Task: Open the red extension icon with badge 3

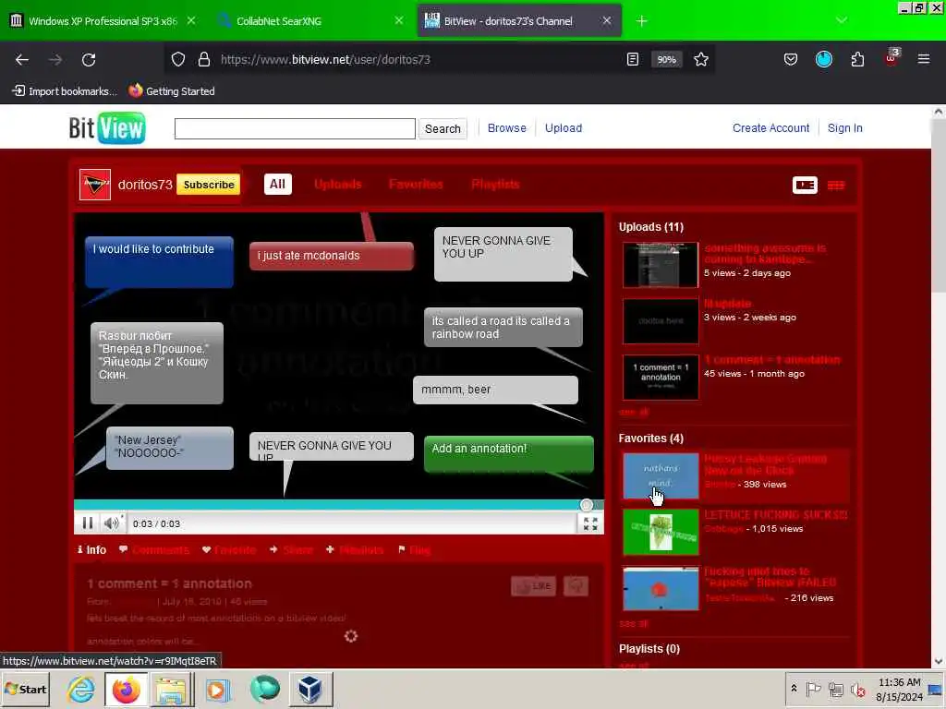Action: click(891, 58)
